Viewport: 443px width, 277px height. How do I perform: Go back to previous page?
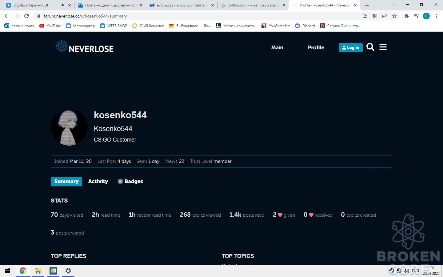pyautogui.click(x=7, y=16)
